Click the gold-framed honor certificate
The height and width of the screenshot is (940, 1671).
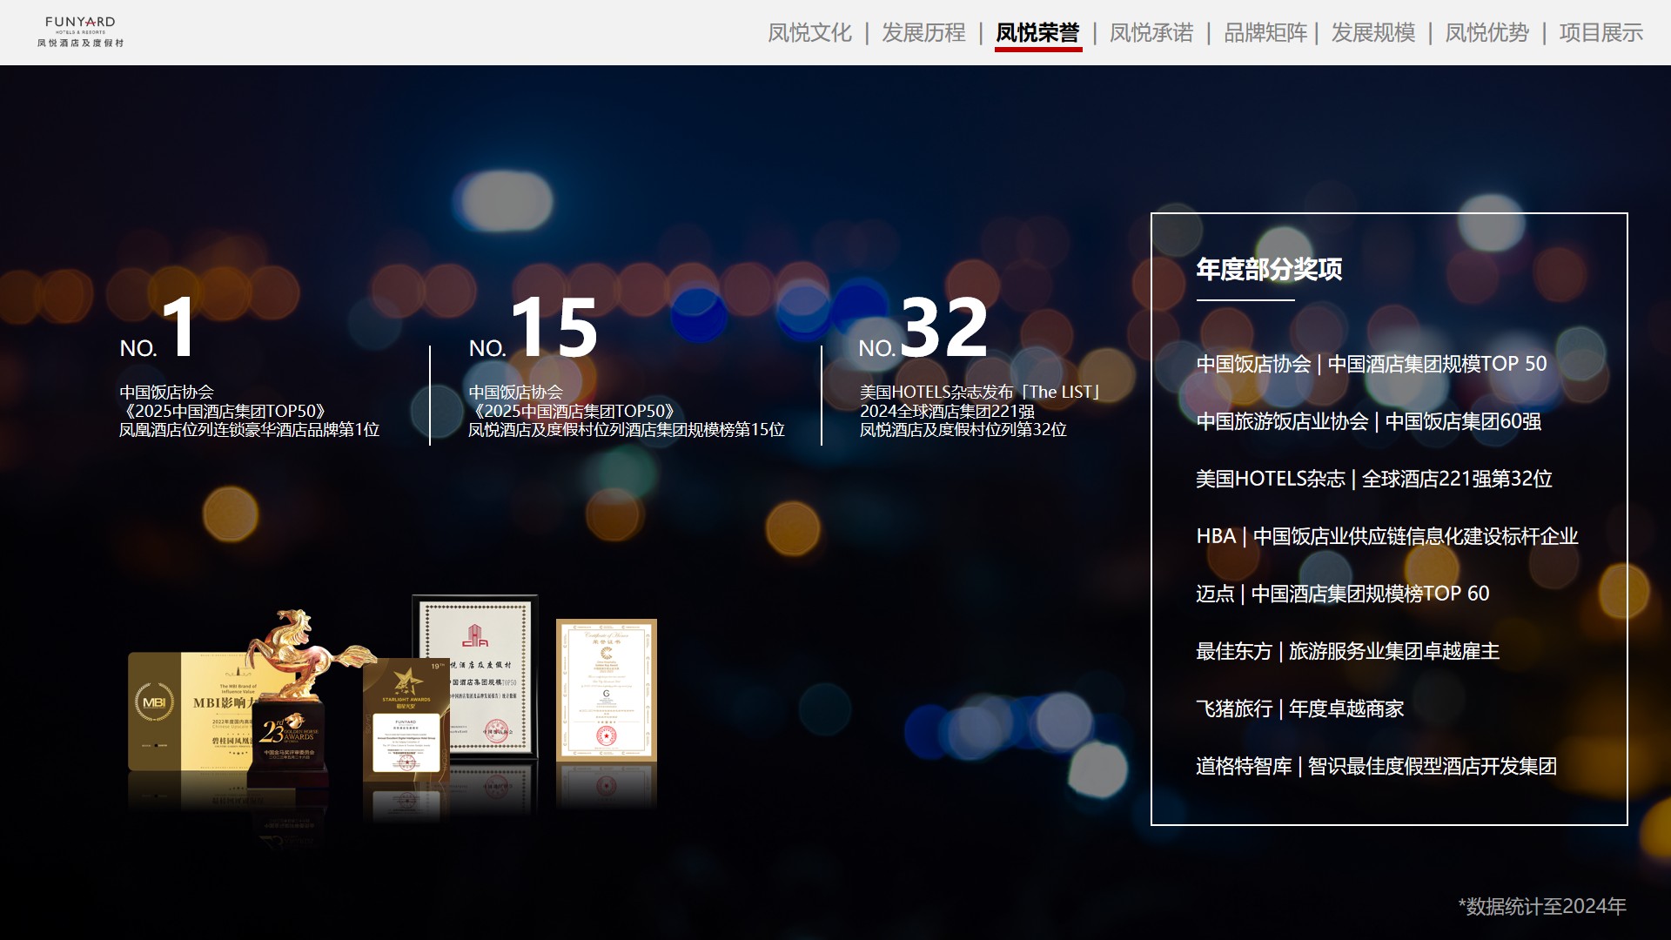click(607, 689)
